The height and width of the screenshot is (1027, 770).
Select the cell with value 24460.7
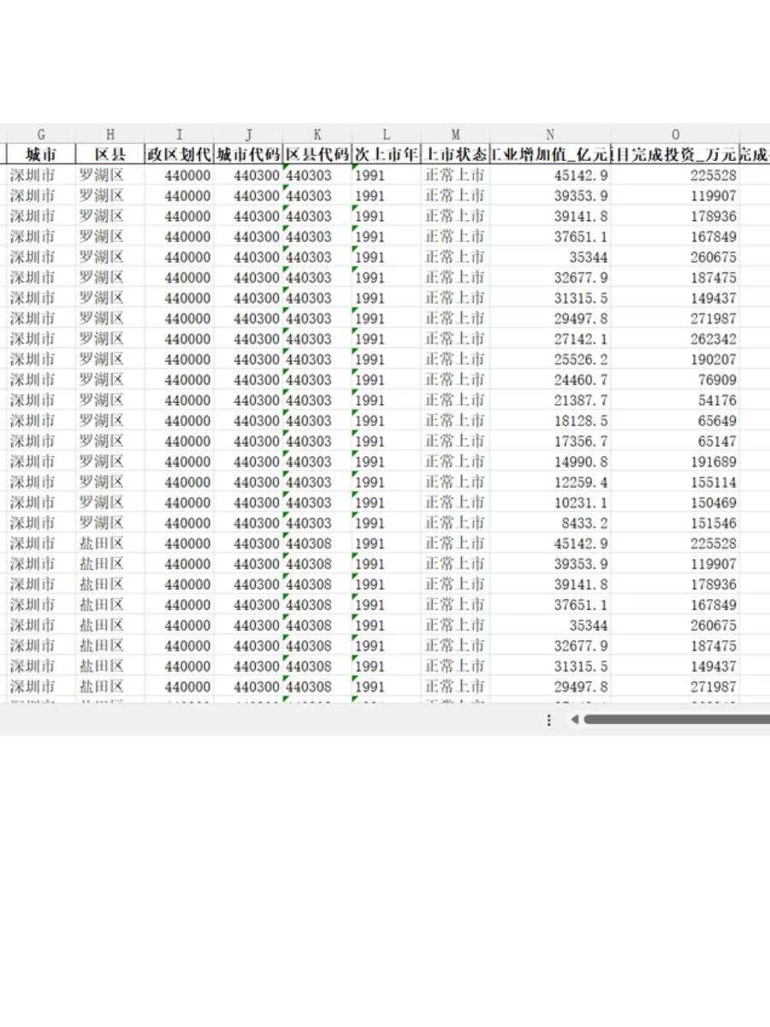tap(550, 380)
